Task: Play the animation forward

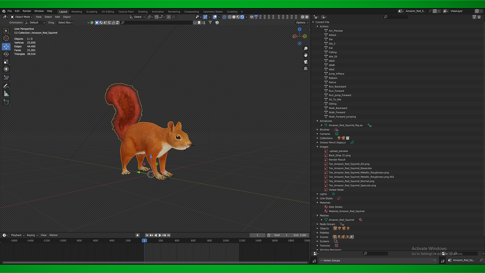Action: pyautogui.click(x=160, y=235)
